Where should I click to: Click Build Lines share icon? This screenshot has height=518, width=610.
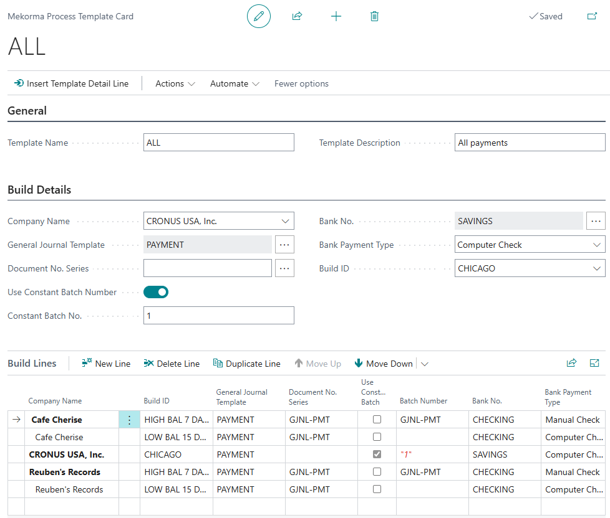coord(571,363)
